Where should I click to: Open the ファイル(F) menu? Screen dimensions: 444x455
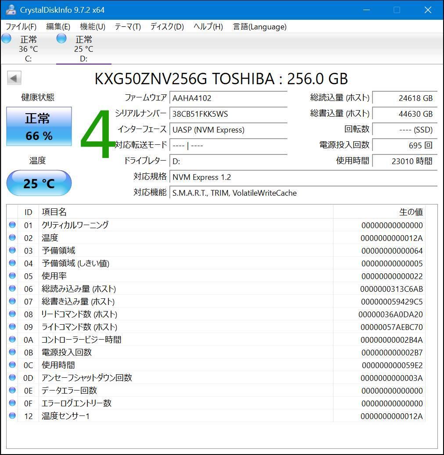click(21, 27)
